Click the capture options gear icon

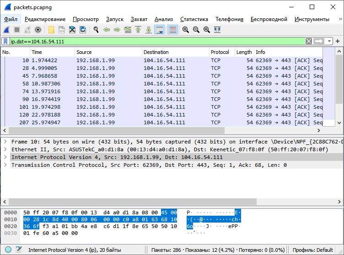click(x=38, y=30)
